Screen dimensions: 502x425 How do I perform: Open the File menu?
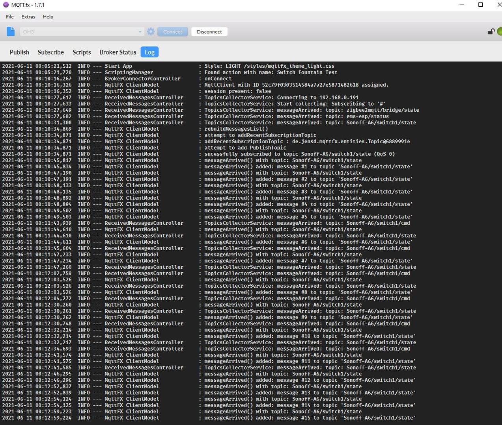(x=10, y=17)
